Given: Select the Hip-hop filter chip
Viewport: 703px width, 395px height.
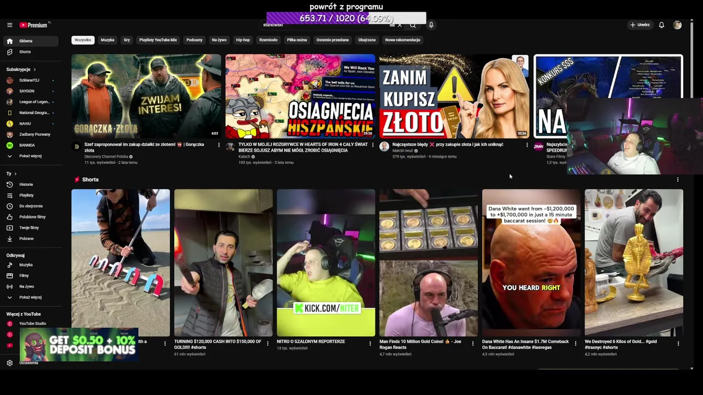Looking at the screenshot, I should coord(243,40).
